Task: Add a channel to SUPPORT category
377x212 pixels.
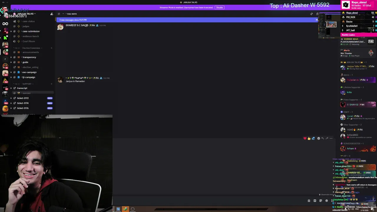Action: [52, 84]
